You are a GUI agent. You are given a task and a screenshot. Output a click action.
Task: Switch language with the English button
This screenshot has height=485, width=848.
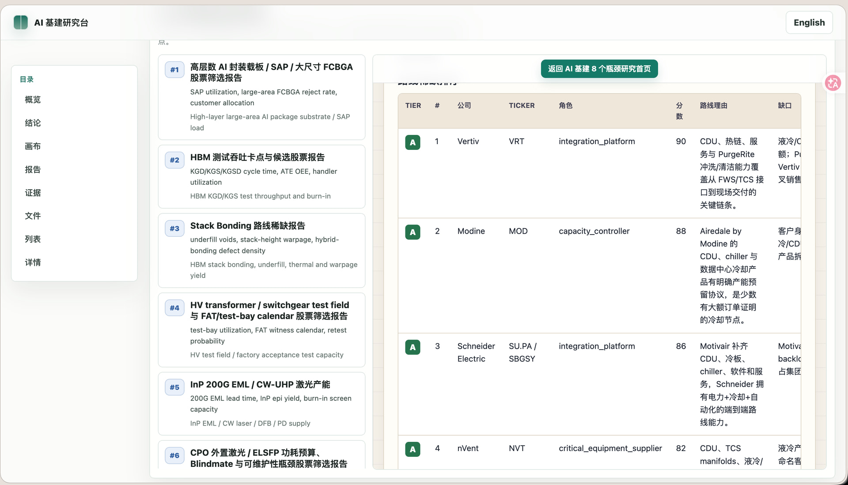(x=809, y=22)
